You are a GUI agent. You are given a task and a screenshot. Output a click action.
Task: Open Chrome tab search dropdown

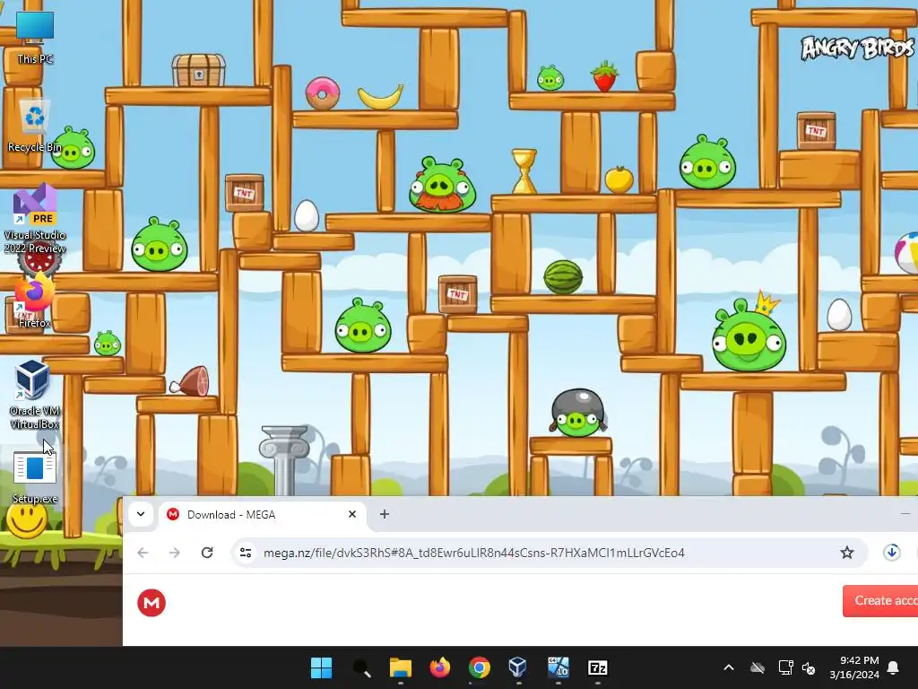pos(141,514)
